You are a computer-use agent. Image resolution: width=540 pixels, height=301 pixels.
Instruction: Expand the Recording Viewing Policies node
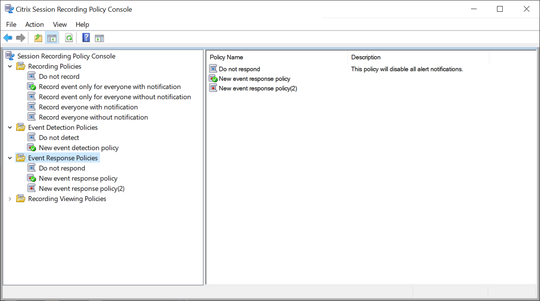point(10,199)
